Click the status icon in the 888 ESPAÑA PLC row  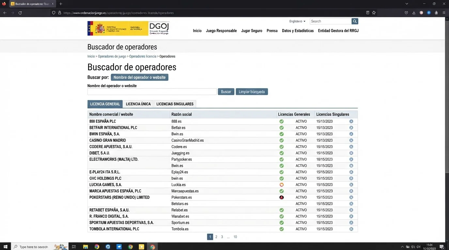coord(281,121)
